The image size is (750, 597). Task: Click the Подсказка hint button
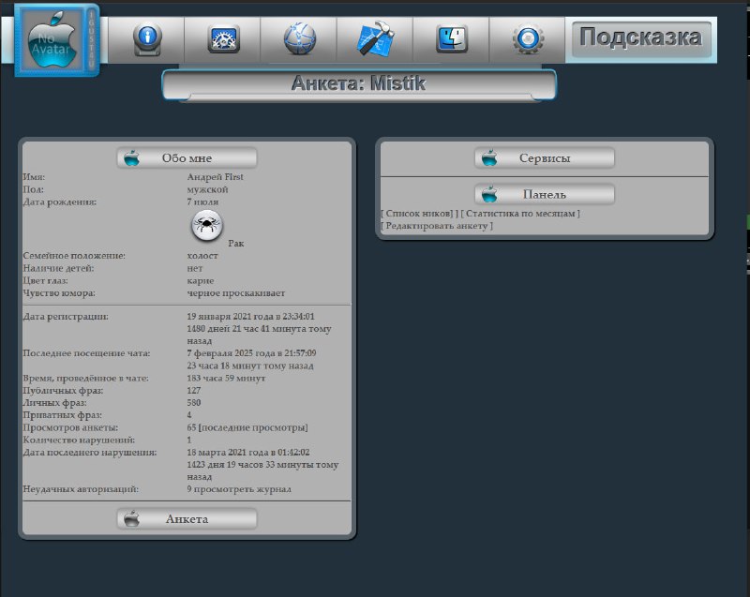click(x=640, y=38)
